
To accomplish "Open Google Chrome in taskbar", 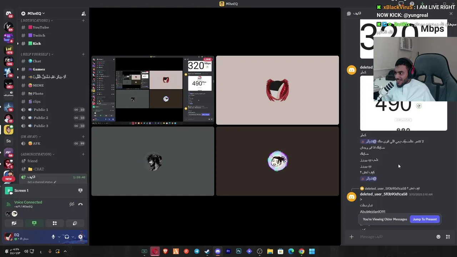I will point(301,251).
